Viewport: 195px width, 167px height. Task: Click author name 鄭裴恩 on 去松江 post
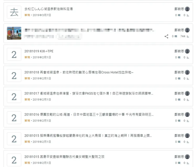(x=179, y=9)
